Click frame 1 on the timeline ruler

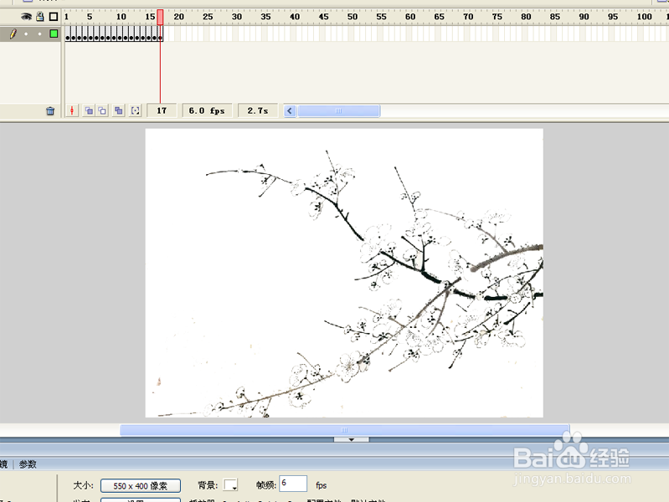[66, 17]
